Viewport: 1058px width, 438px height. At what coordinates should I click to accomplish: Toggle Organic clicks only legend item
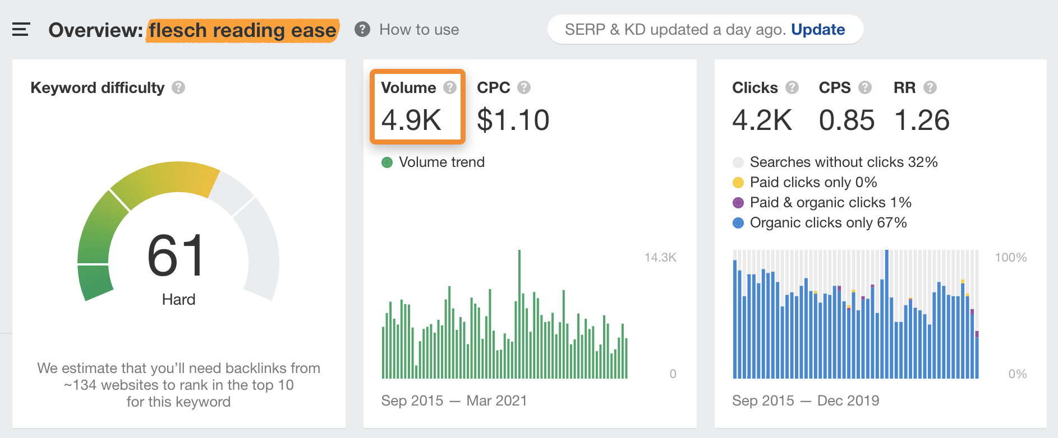(738, 223)
